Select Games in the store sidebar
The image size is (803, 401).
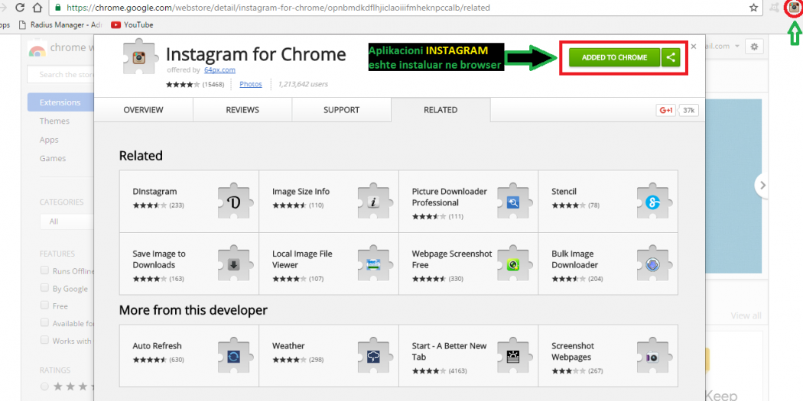click(x=52, y=159)
